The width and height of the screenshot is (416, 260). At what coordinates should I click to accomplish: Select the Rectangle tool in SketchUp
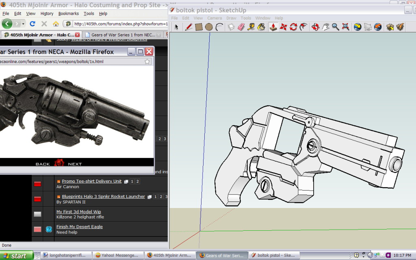(199, 27)
